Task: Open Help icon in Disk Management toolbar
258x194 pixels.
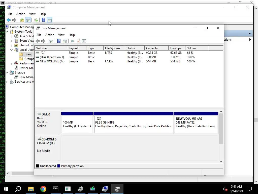Action: tap(59, 41)
